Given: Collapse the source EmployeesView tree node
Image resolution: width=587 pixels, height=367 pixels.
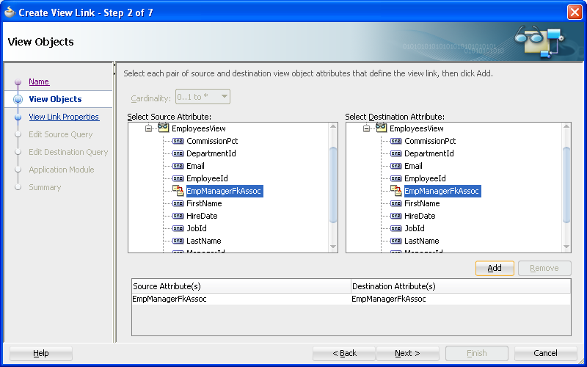Looking at the screenshot, I should [149, 129].
